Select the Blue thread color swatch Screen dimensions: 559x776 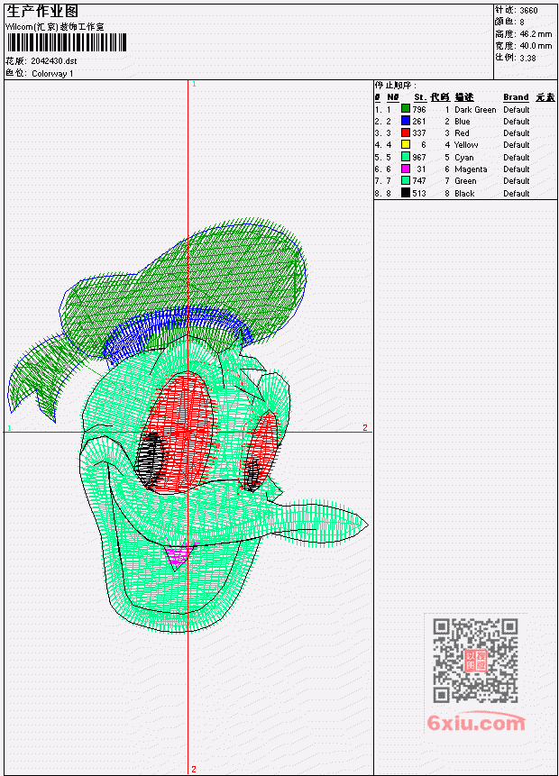[406, 122]
